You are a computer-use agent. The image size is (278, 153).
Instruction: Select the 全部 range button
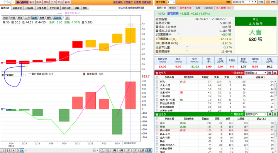pos(142,150)
